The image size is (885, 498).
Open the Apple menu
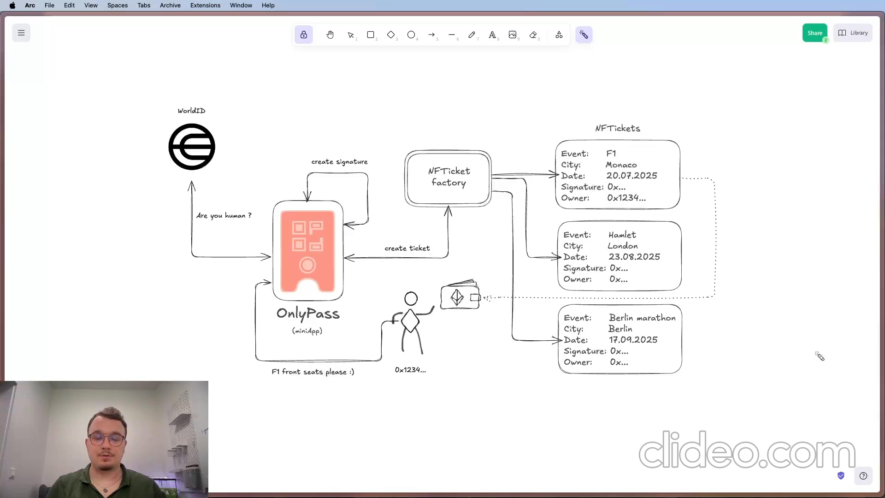(12, 5)
